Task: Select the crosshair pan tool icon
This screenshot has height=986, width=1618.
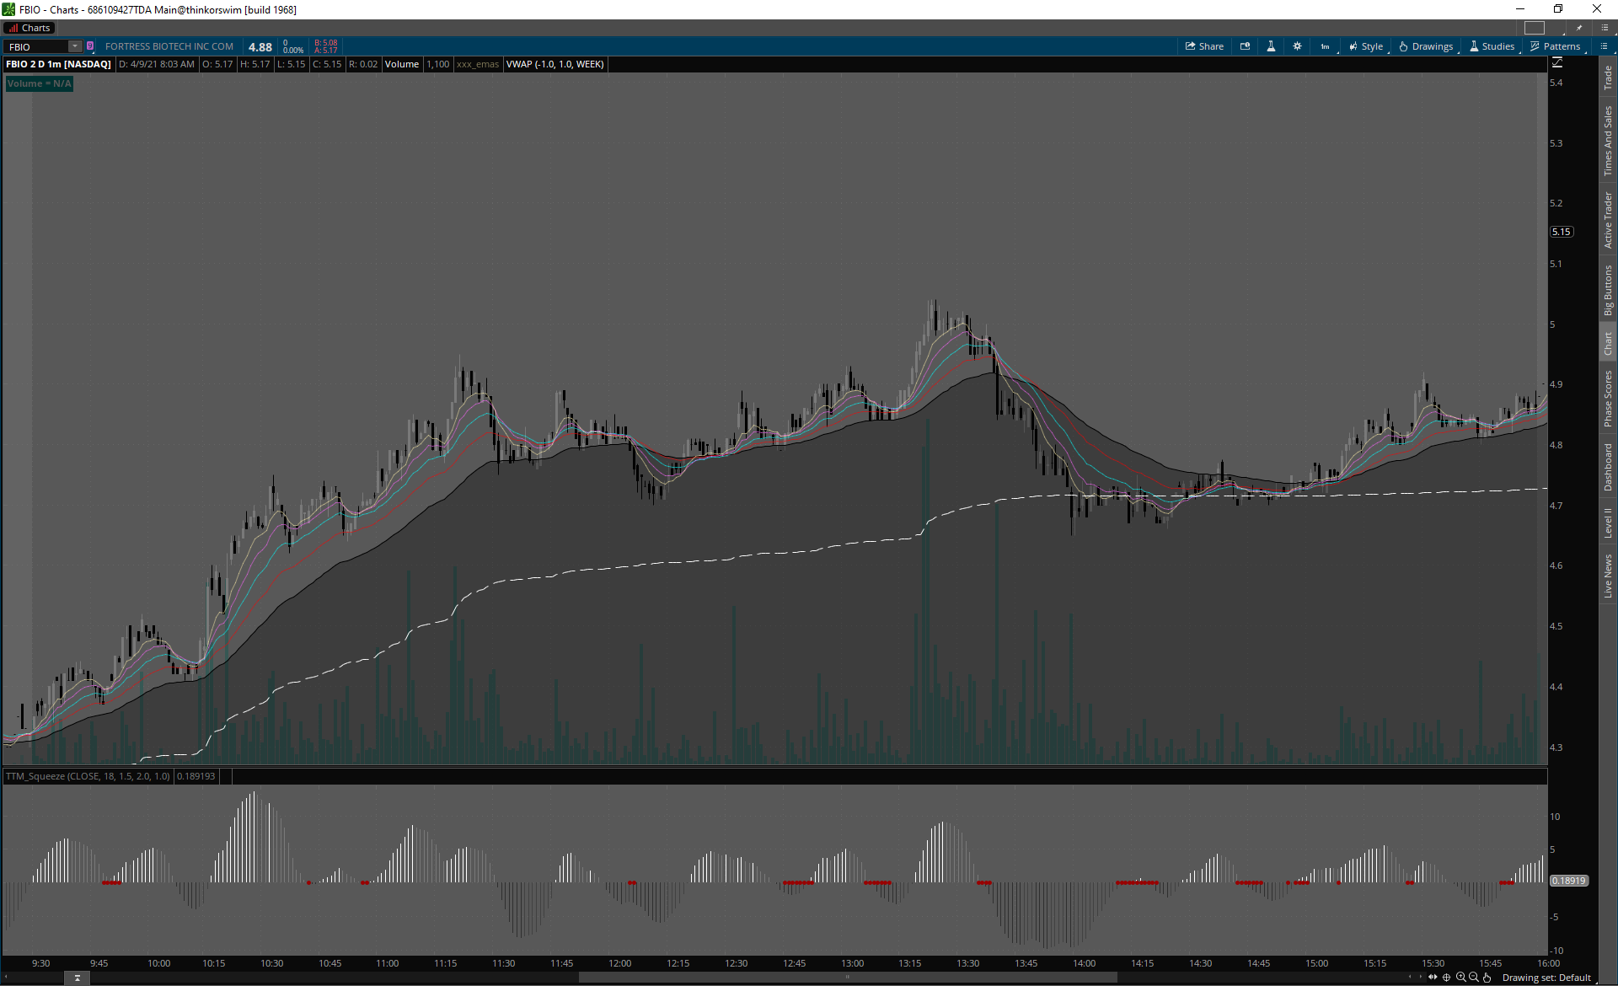Action: [x=1447, y=978]
